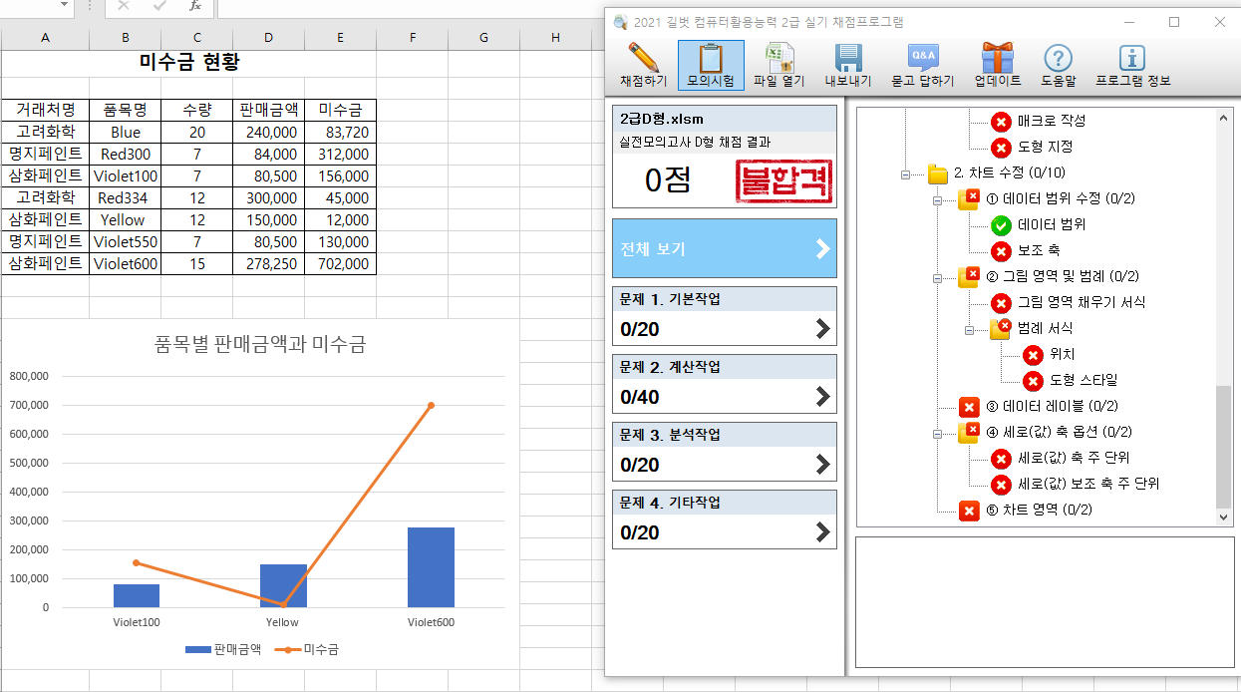
Task: Collapse the 2. 차트 수정 tree node
Action: [905, 174]
